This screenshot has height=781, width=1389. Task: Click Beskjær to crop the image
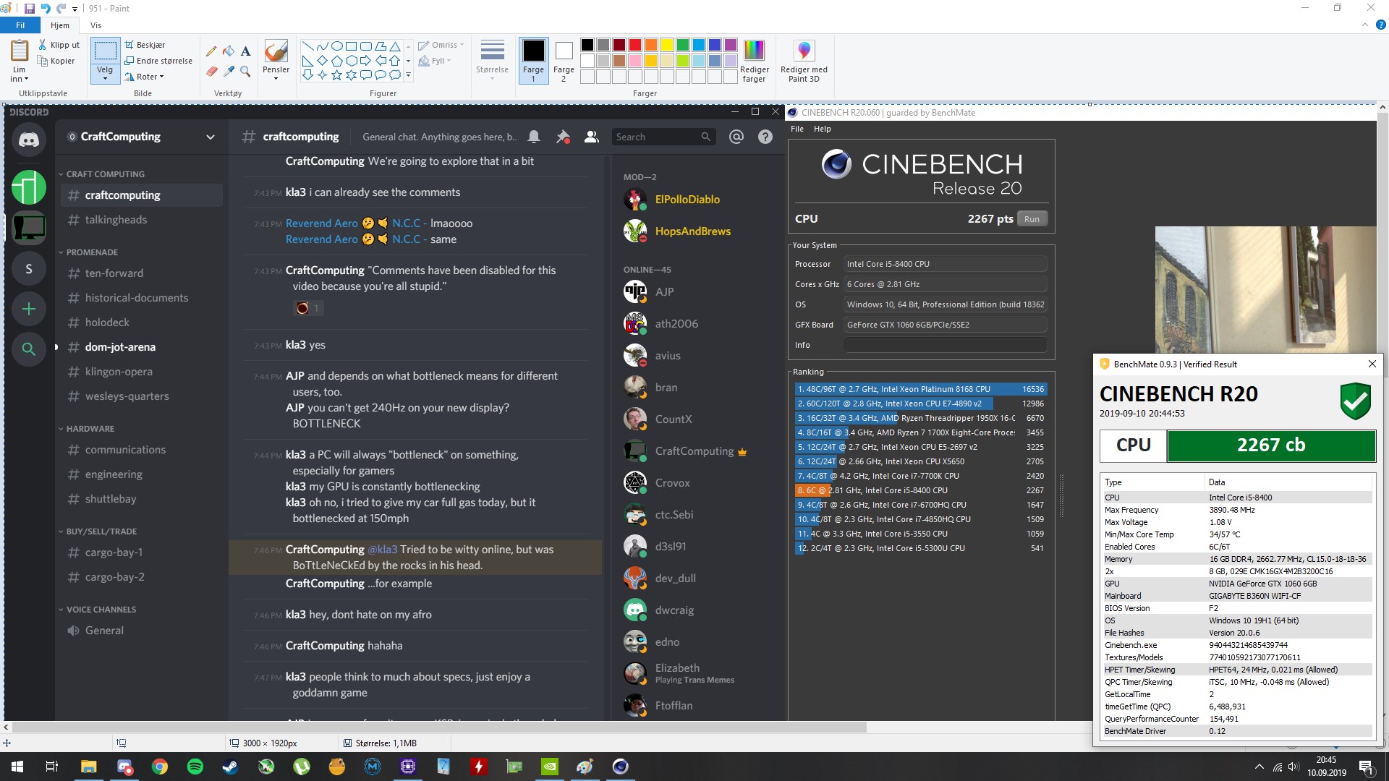coord(145,45)
